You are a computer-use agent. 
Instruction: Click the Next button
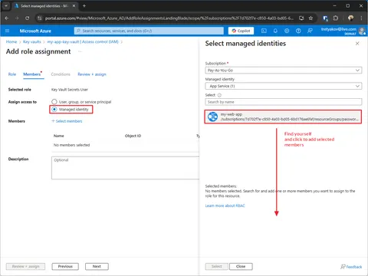[x=97, y=267]
